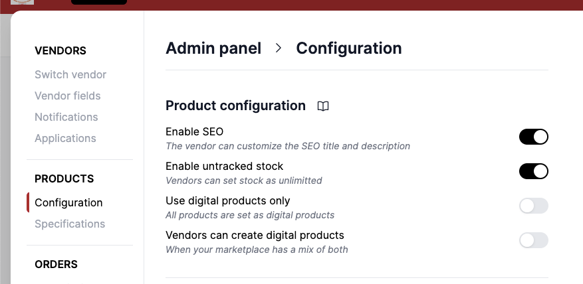Enable Use digital products only switch
This screenshot has width=583, height=284.
[x=533, y=206]
